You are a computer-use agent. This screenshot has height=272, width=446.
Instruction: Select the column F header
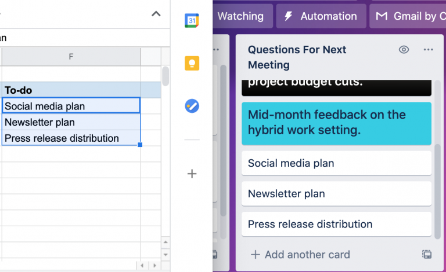click(71, 57)
